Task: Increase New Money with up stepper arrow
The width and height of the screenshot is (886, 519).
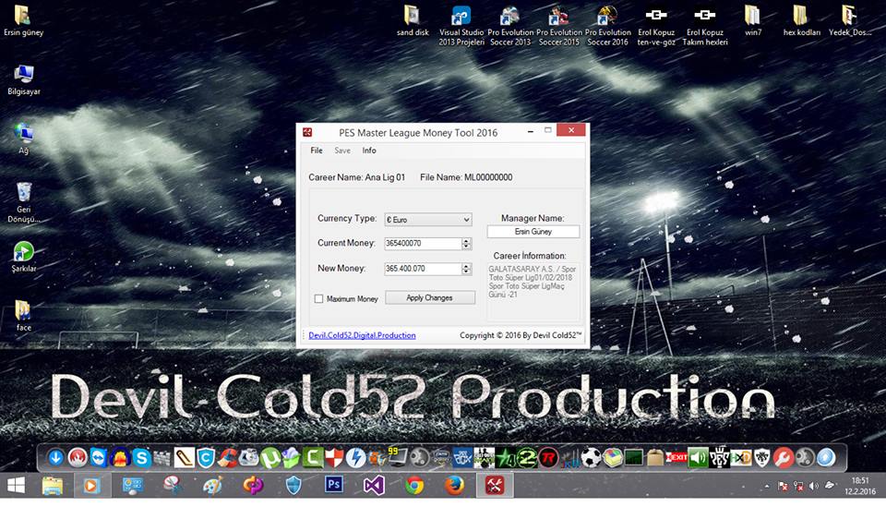Action: (x=466, y=266)
